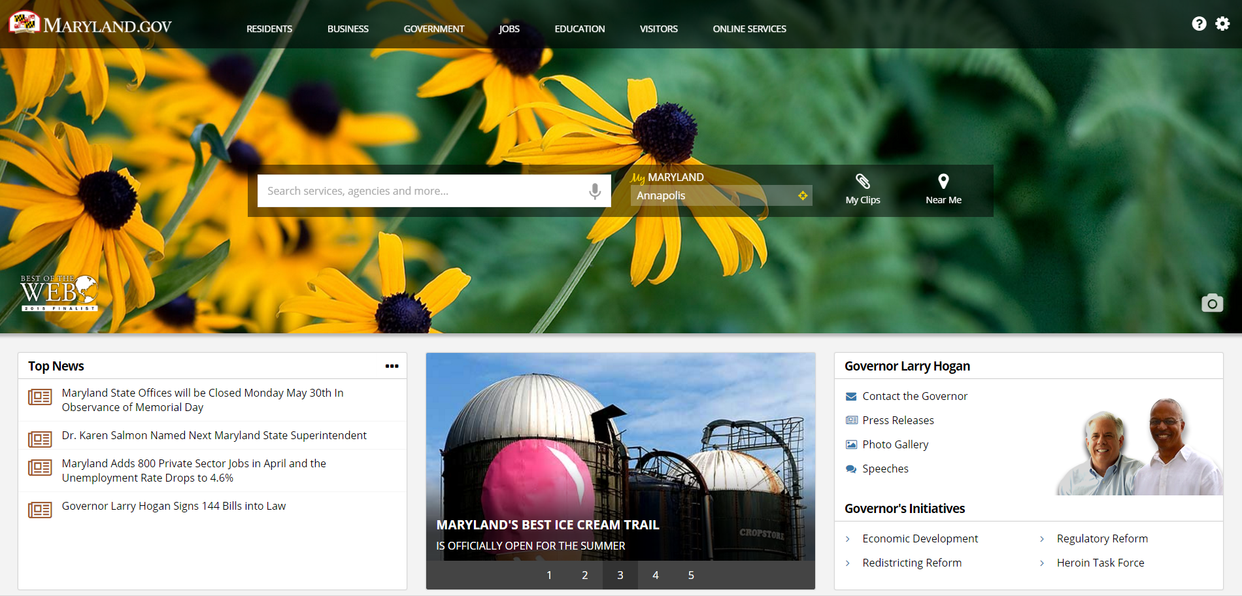
Task: Open the settings gear icon
Action: 1222,24
